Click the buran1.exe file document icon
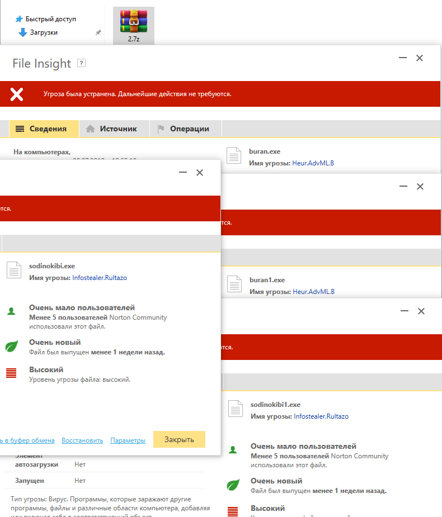The height and width of the screenshot is (517, 442). click(234, 284)
